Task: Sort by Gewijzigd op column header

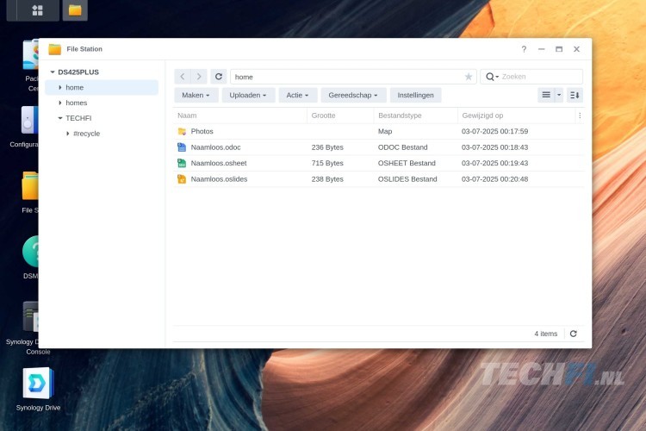Action: [x=517, y=116]
